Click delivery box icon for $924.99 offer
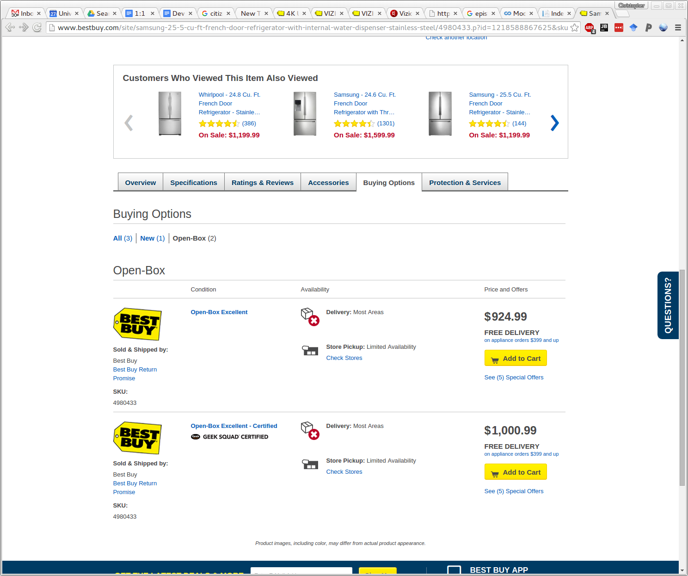Viewport: 688px width, 576px height. click(x=310, y=317)
